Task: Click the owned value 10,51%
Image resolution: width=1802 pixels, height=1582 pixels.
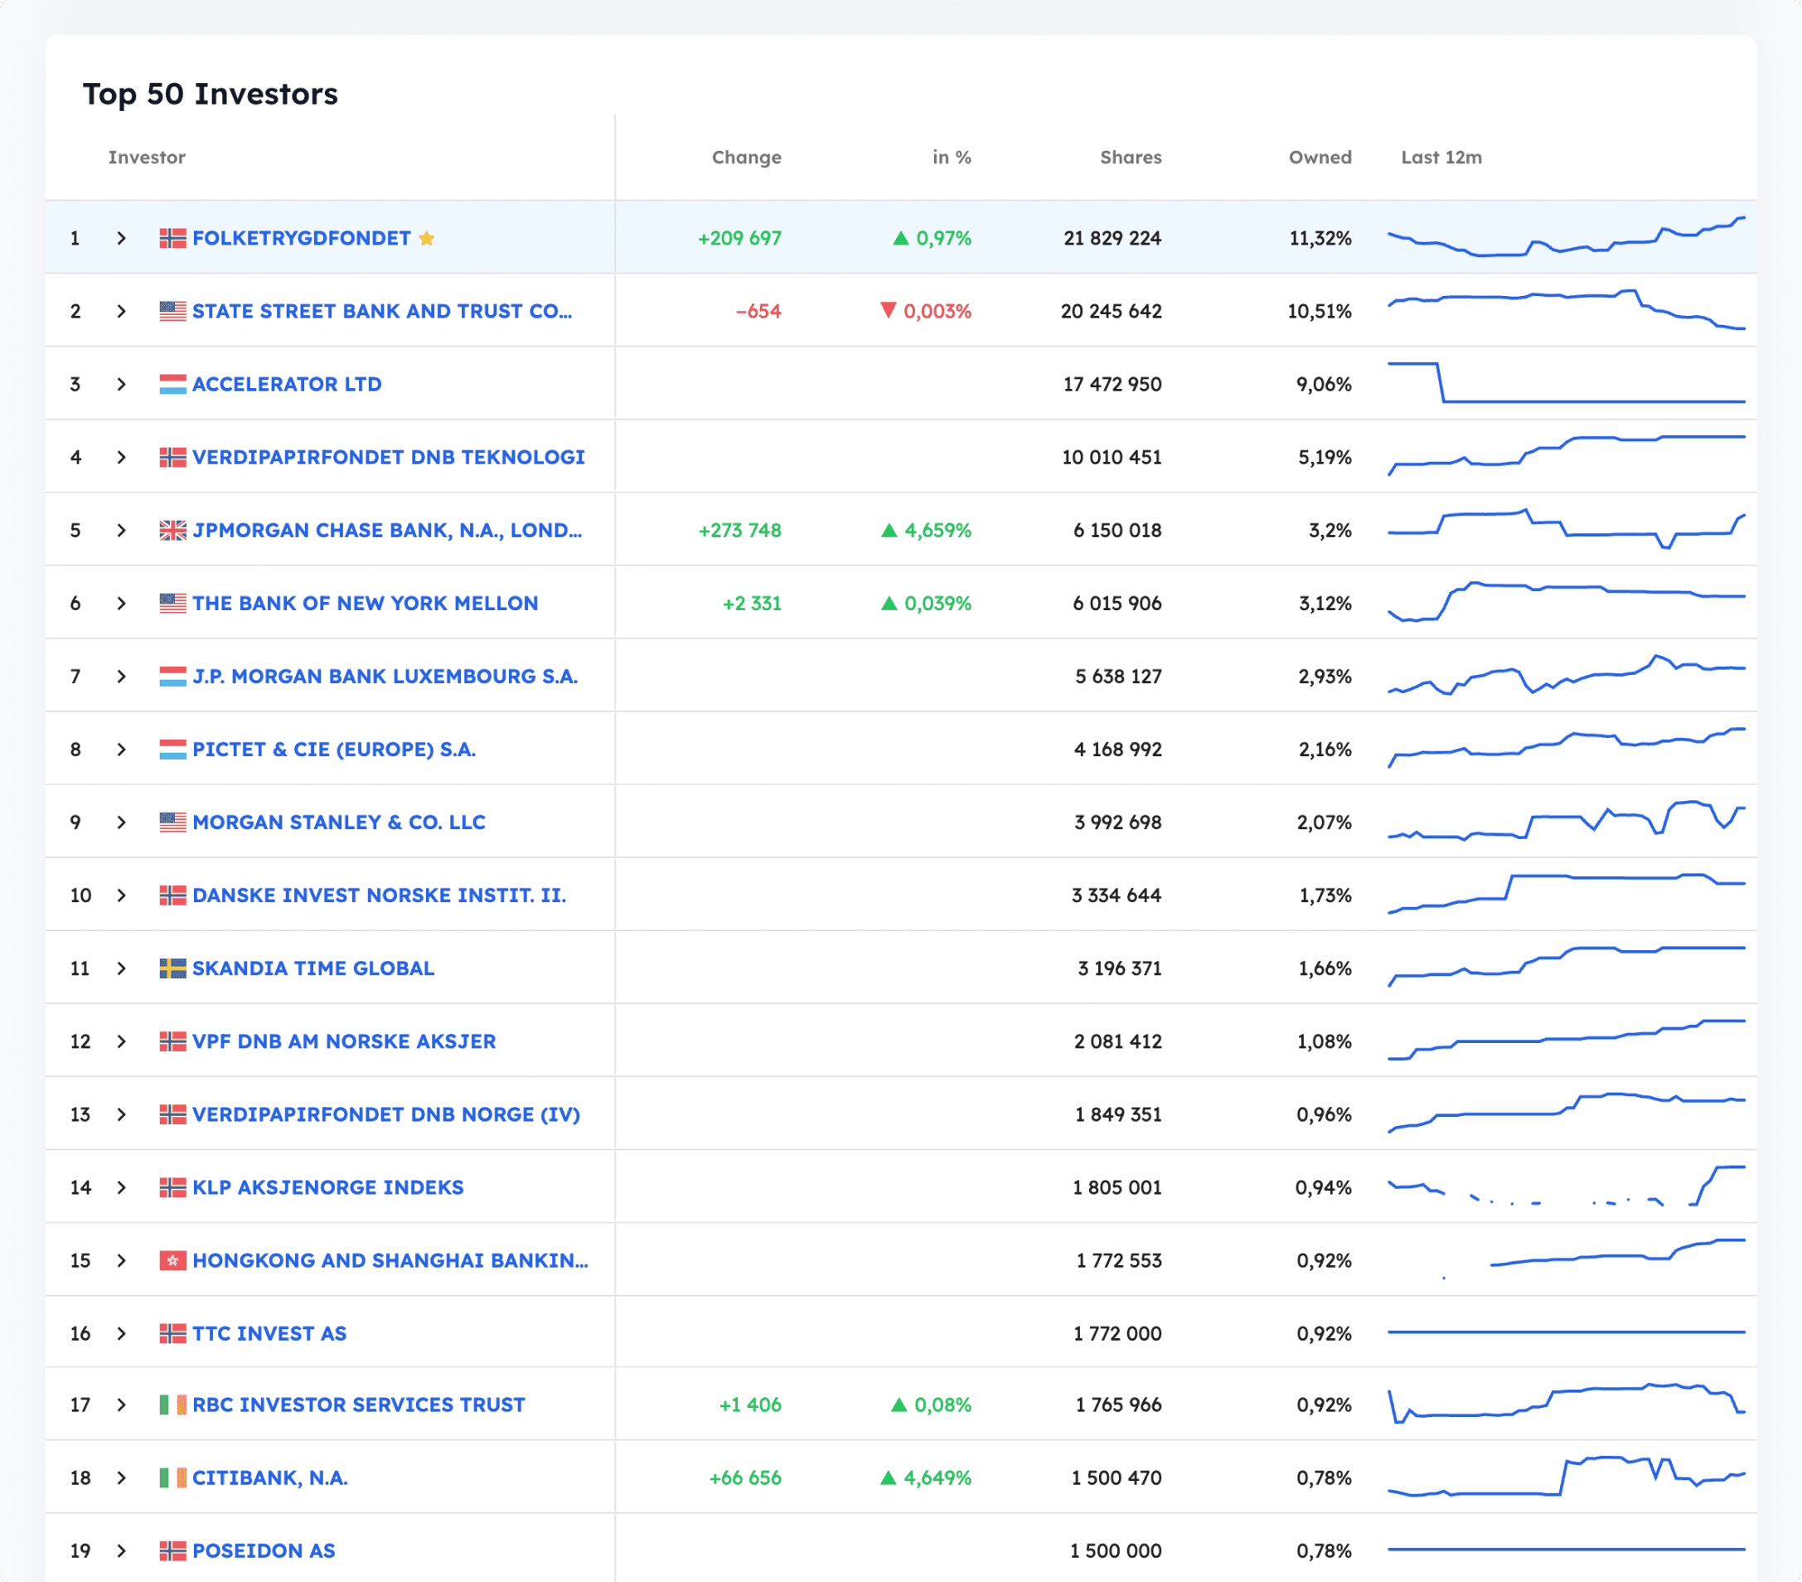Action: point(1320,311)
